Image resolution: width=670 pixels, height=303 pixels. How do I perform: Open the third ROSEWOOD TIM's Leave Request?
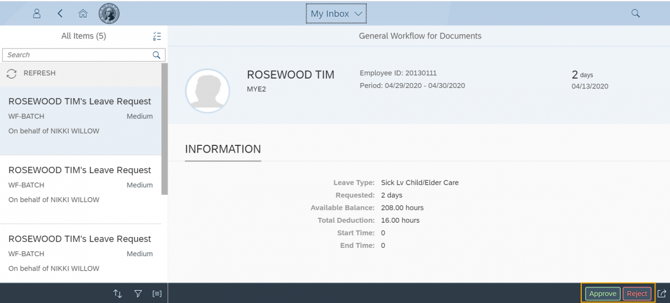coord(80,252)
